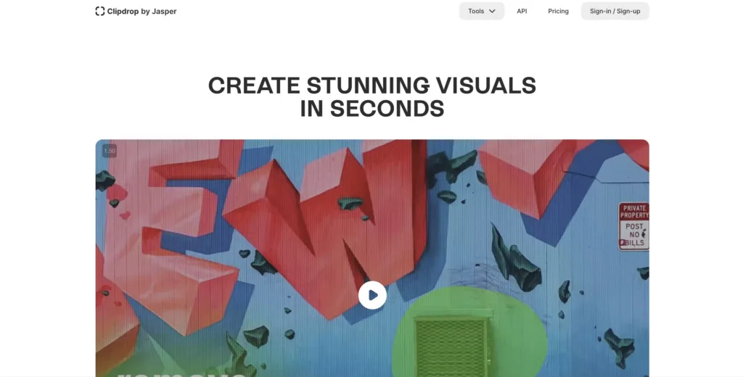Click the green circular highlight mask area
The image size is (743, 377).
469,331
